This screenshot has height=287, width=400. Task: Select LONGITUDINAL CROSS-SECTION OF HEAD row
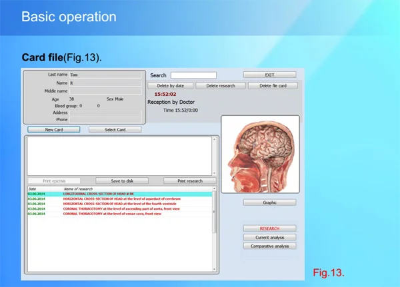click(x=119, y=194)
